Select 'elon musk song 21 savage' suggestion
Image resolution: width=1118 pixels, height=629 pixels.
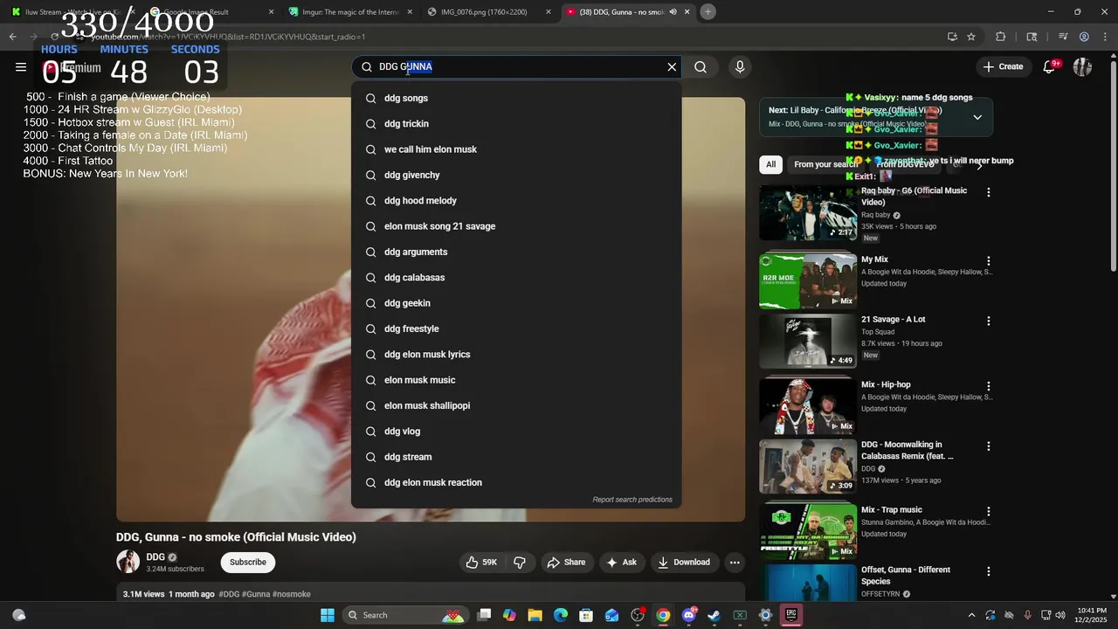point(516,226)
